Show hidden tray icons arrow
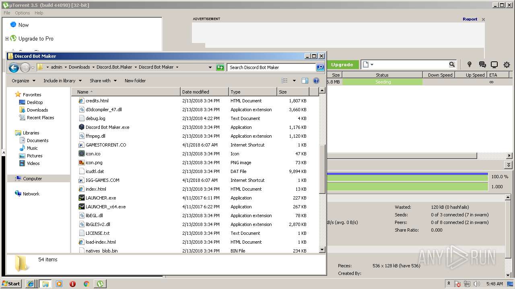The width and height of the screenshot is (515, 289). tap(449, 284)
